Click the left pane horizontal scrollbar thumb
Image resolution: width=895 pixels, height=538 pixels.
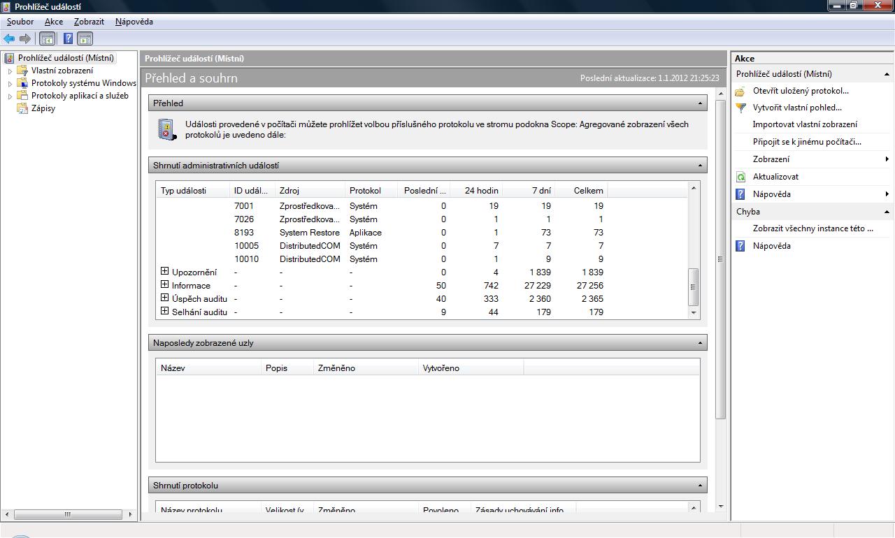68,514
